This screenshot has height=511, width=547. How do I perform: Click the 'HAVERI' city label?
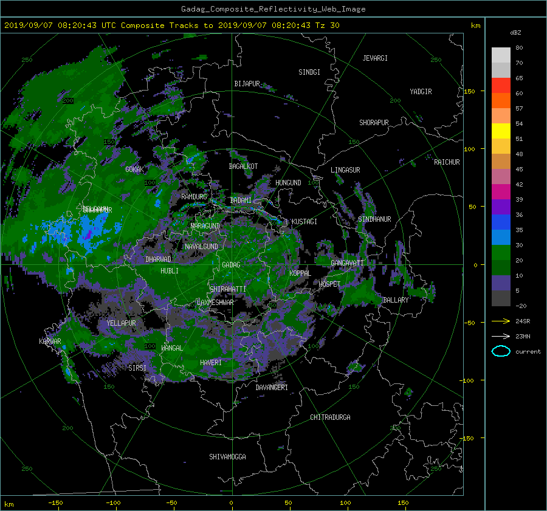click(x=211, y=363)
